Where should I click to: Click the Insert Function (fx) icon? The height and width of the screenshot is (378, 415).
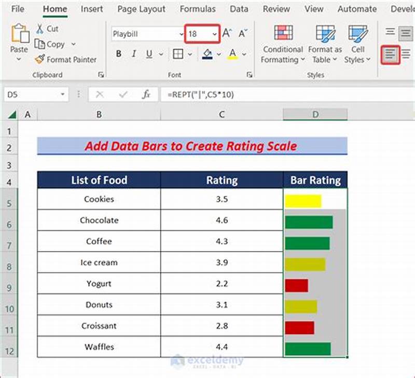pyautogui.click(x=147, y=94)
